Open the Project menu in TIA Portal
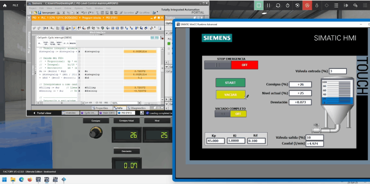This screenshot has width=370, height=184. pyautogui.click(x=33, y=8)
